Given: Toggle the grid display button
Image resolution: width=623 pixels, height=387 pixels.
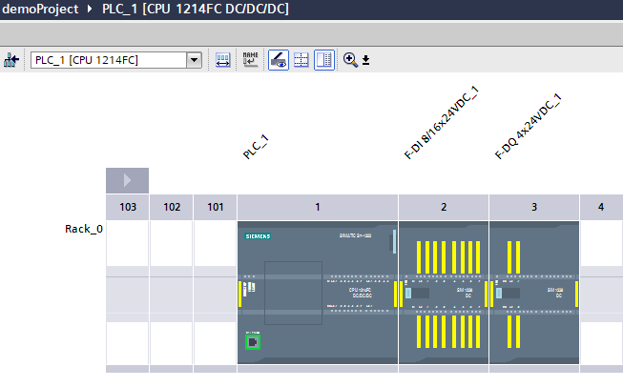Looking at the screenshot, I should (x=301, y=60).
